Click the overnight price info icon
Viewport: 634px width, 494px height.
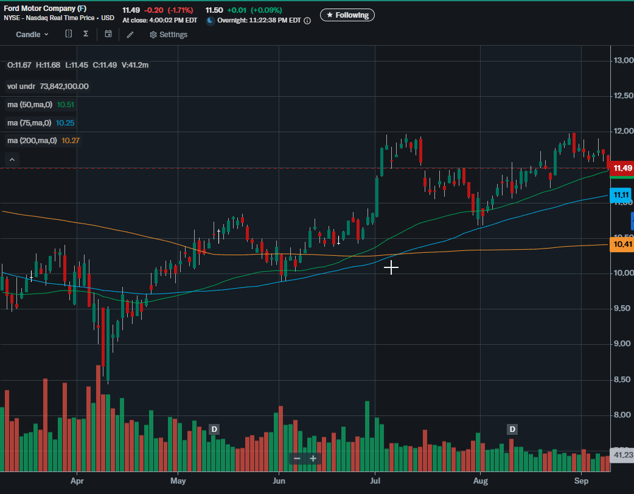click(x=307, y=21)
